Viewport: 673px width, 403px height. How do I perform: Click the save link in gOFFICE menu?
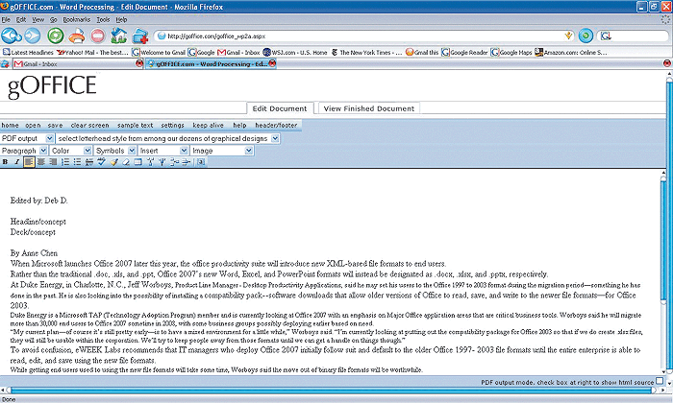click(55, 125)
